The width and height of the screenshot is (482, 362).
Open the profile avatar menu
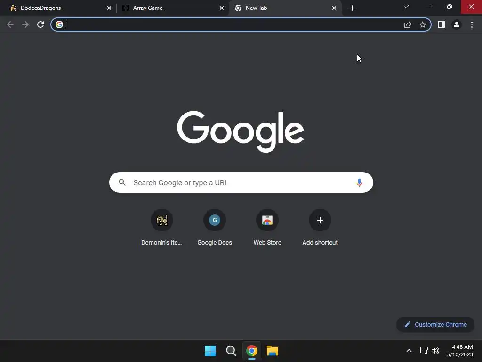457,25
